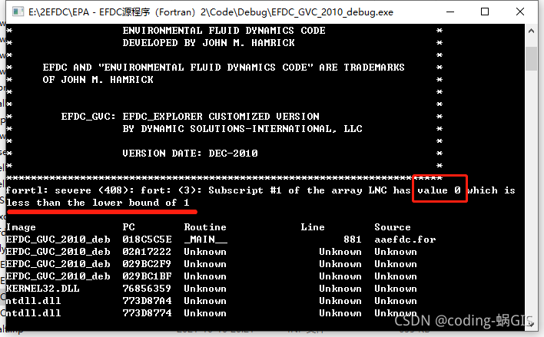The image size is (544, 337).
Task: Click the 'Routine' column header
Action: (205, 227)
